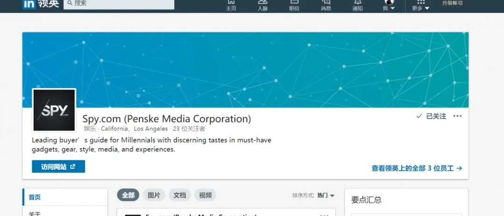Toggle the 已关注 following button

[431, 116]
